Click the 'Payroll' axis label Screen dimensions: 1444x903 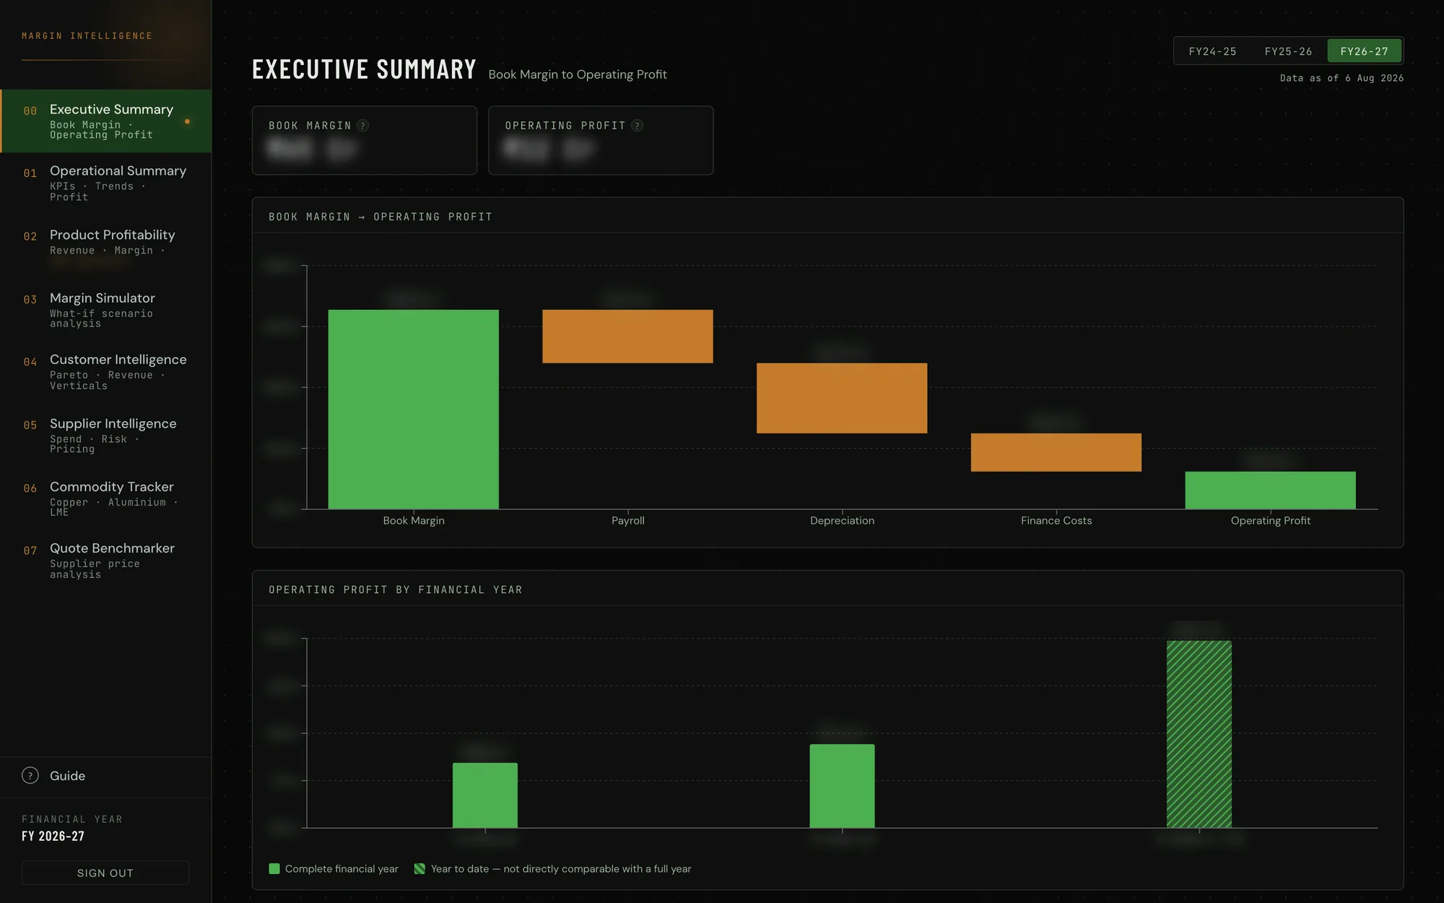click(x=628, y=520)
